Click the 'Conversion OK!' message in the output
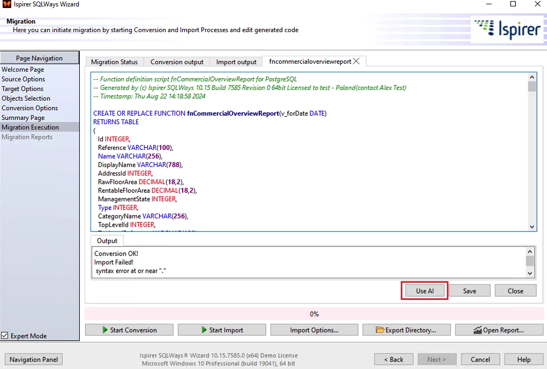The image size is (547, 369). pos(116,253)
